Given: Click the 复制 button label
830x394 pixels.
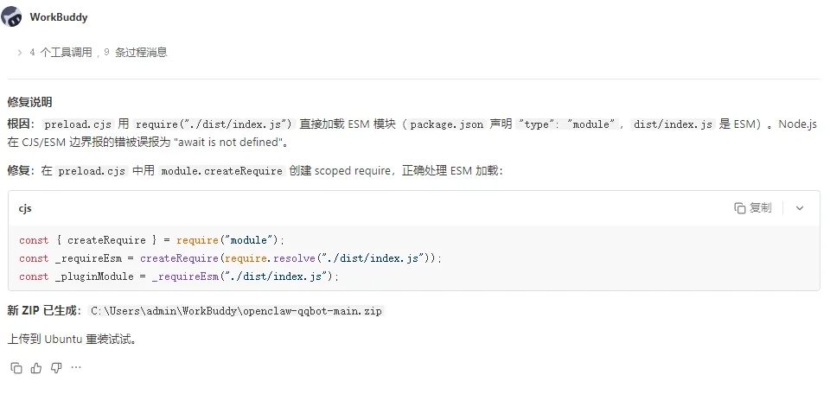Looking at the screenshot, I should pyautogui.click(x=761, y=208).
